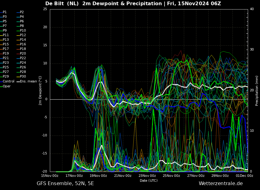Image resolution: width=260 pixels, height=190 pixels.
Task: Select the Ens. mean legend entry
Action: [x=28, y=82]
